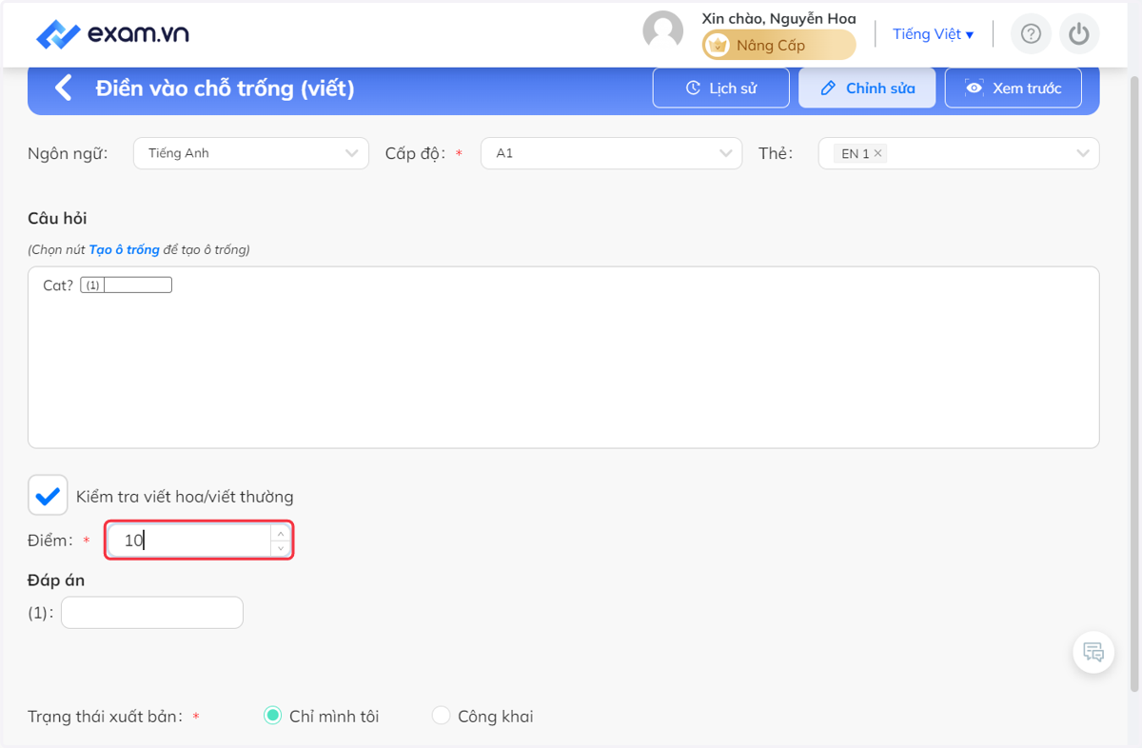1142x748 pixels.
Task: Increase the Điểm value with up arrow
Action: 281,533
